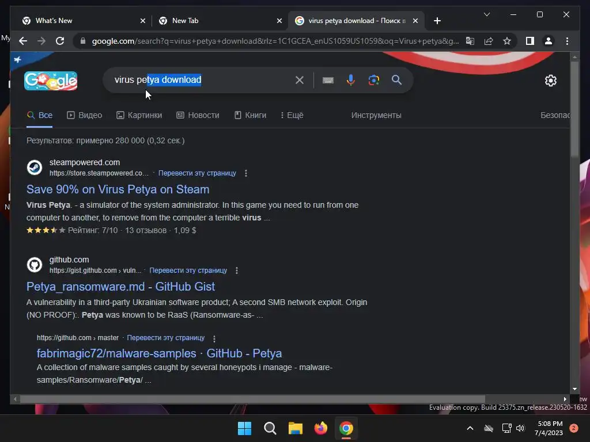The width and height of the screenshot is (590, 442).
Task: Open more options for steampowered.com result
Action: click(246, 173)
